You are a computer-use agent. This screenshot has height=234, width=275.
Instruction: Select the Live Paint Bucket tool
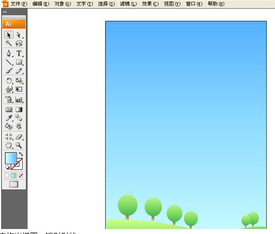coord(9,126)
